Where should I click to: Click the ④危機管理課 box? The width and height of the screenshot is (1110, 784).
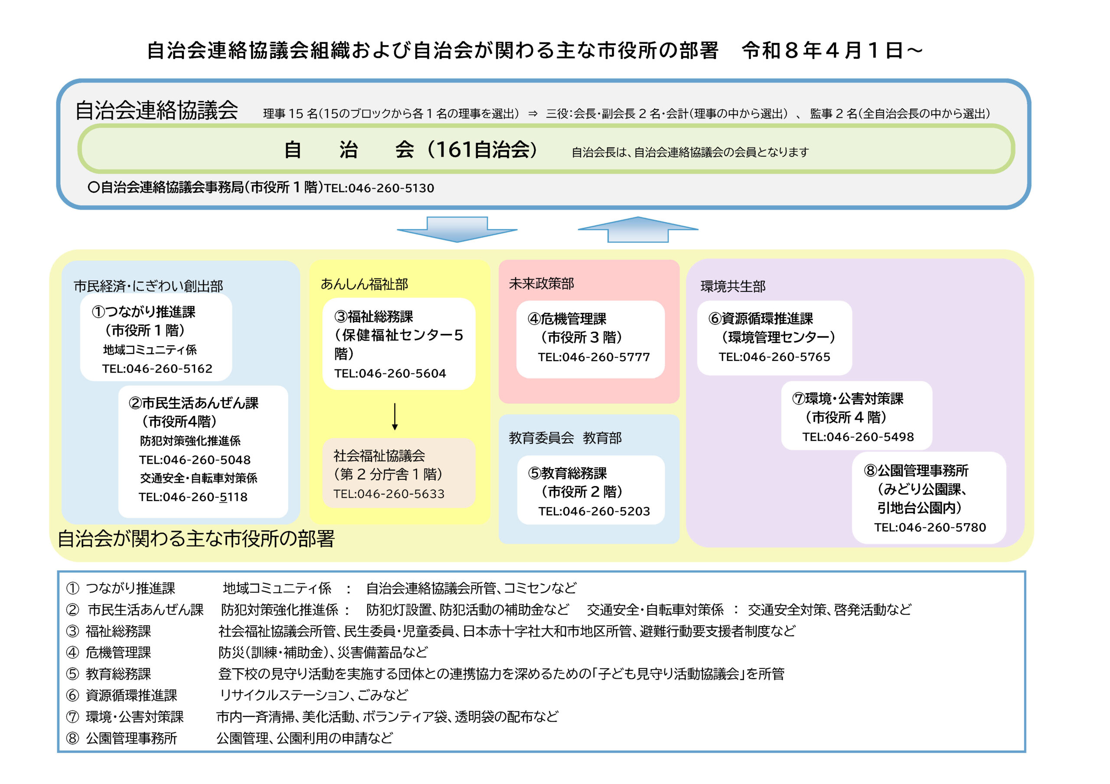click(590, 339)
